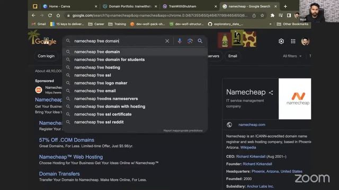Bookmark page with star icon
The height and width of the screenshot is (190, 339).
click(262, 15)
